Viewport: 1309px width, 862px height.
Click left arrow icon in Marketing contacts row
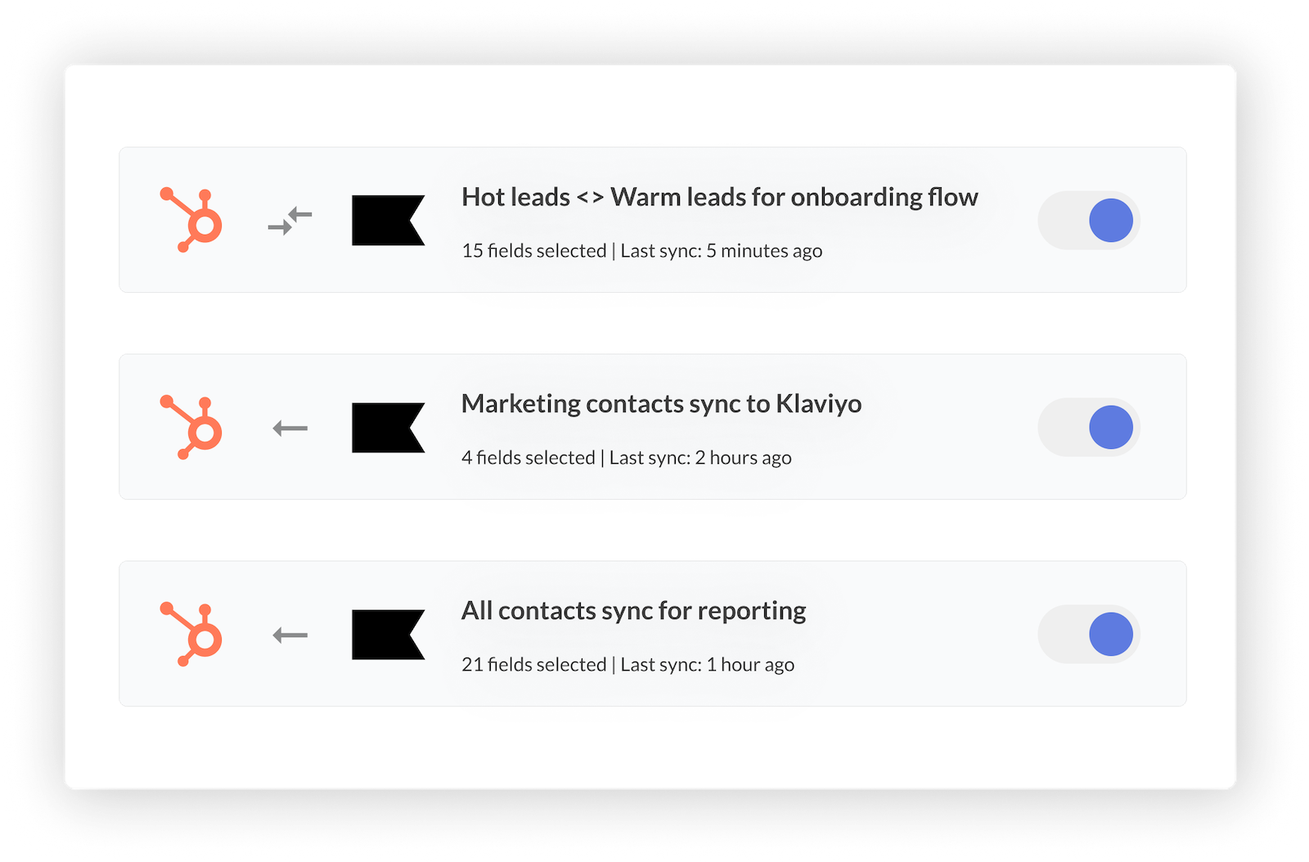click(290, 428)
